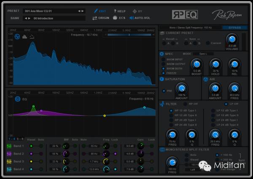Click the Band 3 yellow sliders icon
The width and height of the screenshot is (253, 179).
coord(9,161)
